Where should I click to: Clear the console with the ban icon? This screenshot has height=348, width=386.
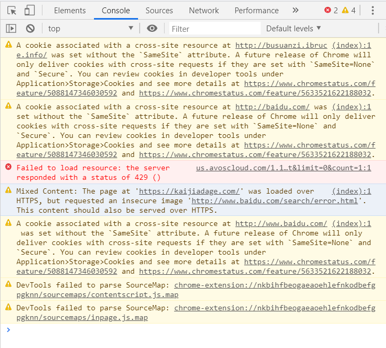[30, 29]
